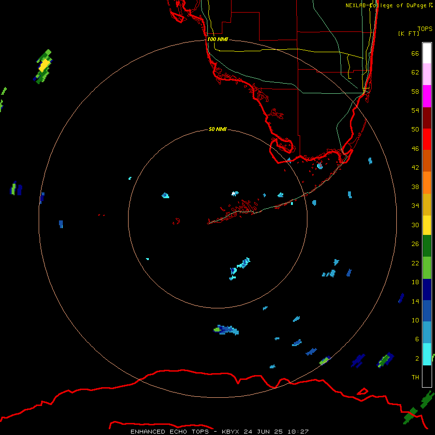The width and height of the screenshot is (435, 435).
Task: Click the legend value "6"
Action: pos(417,339)
